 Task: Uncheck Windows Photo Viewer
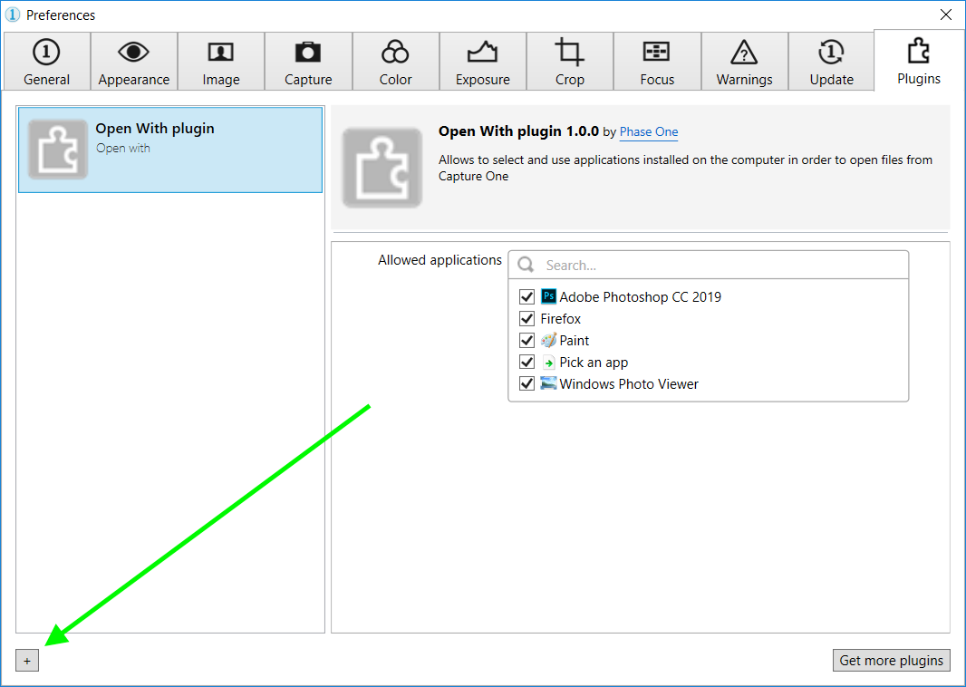(x=526, y=383)
